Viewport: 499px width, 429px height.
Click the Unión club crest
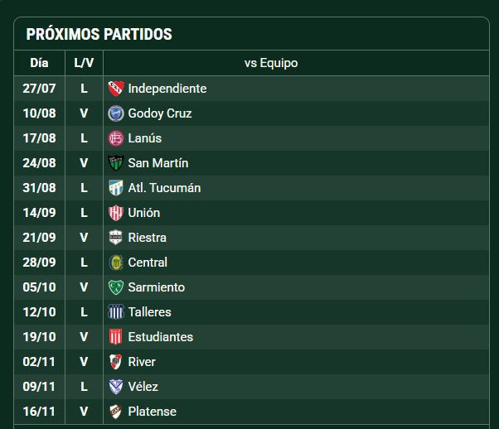[116, 213]
